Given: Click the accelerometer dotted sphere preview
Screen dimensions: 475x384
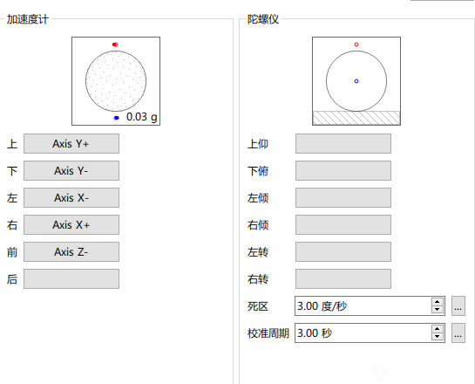Looking at the screenshot, I should (116, 81).
